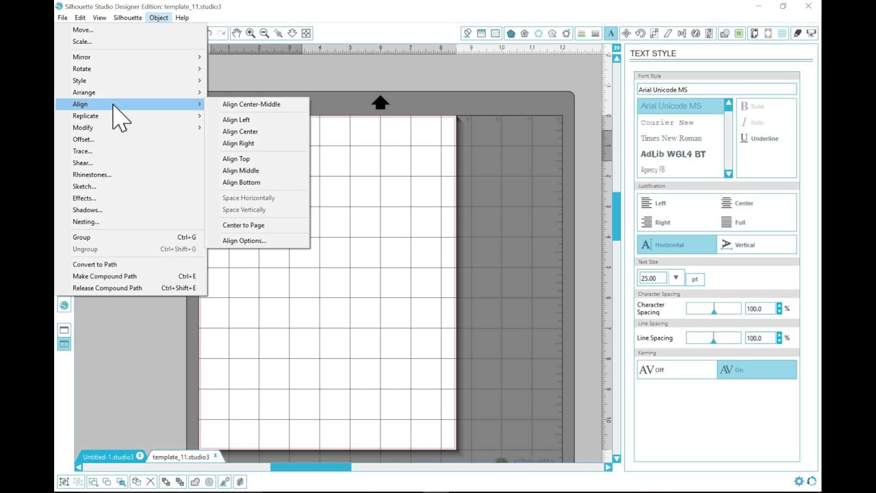The height and width of the screenshot is (493, 876).
Task: Click the Bring to Front icon
Action: [x=166, y=482]
